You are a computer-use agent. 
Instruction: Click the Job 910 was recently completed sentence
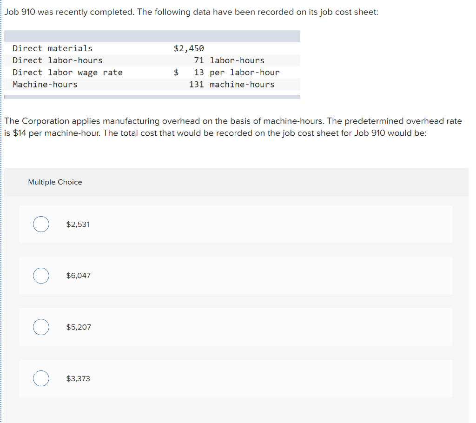tap(191, 12)
